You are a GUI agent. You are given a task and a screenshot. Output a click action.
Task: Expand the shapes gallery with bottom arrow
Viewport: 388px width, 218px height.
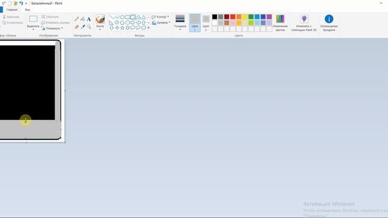click(149, 28)
